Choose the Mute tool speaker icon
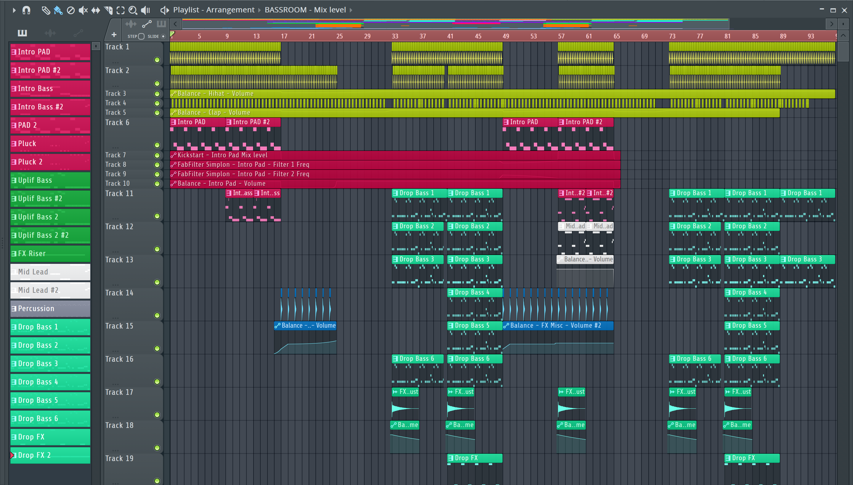This screenshot has height=485, width=853. point(83,10)
